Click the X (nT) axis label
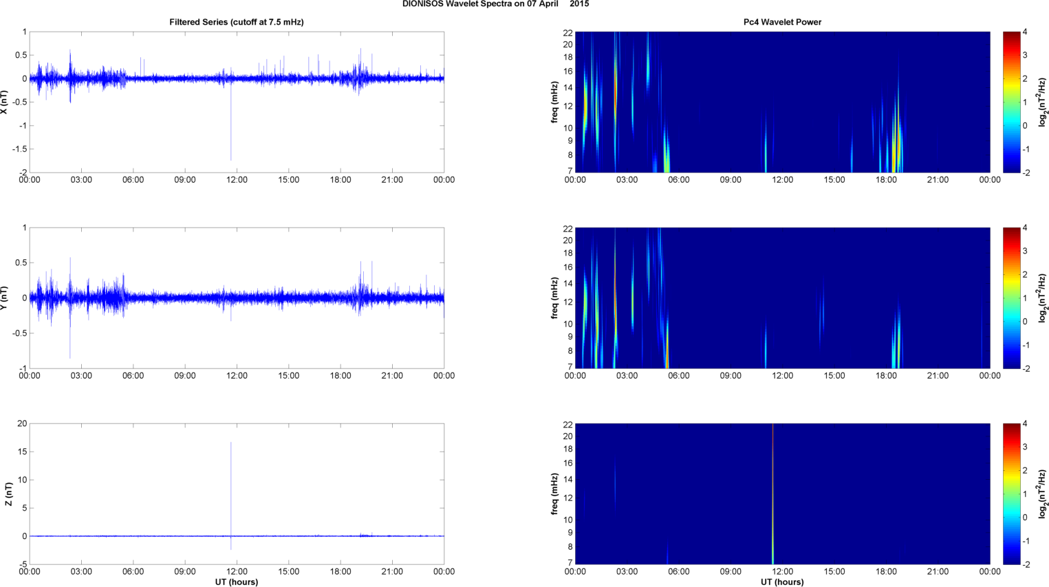The height and width of the screenshot is (587, 1049). coord(4,102)
